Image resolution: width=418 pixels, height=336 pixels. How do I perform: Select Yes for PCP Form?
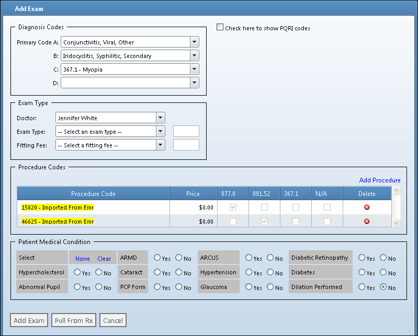(x=157, y=287)
